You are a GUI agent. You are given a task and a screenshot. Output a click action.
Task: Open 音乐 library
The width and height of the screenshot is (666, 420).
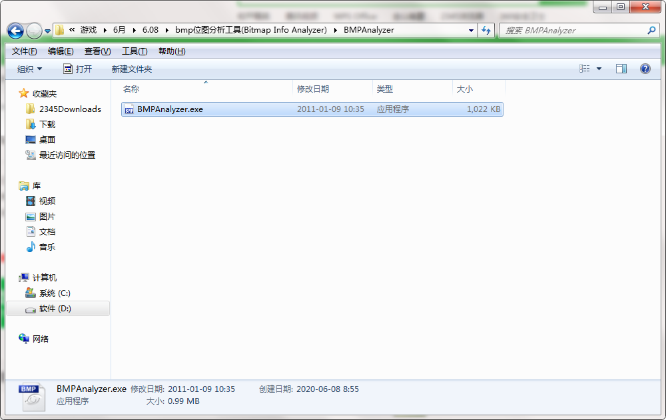[x=47, y=247]
